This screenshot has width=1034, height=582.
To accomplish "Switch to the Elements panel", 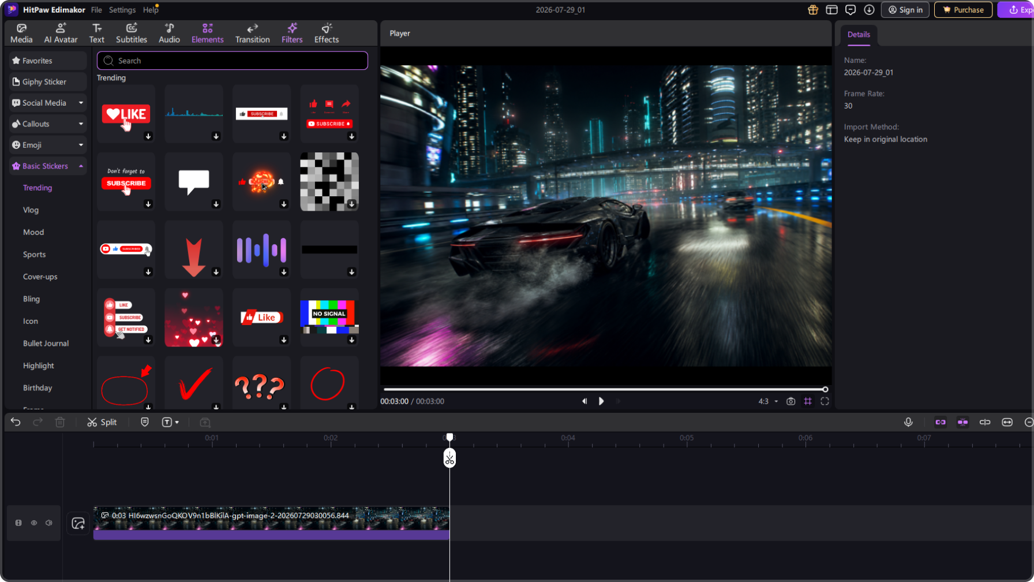I will 208,33.
